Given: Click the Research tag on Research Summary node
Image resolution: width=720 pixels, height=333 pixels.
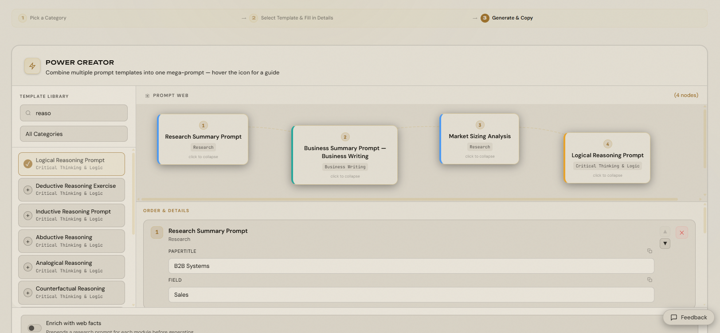Looking at the screenshot, I should coord(203,147).
